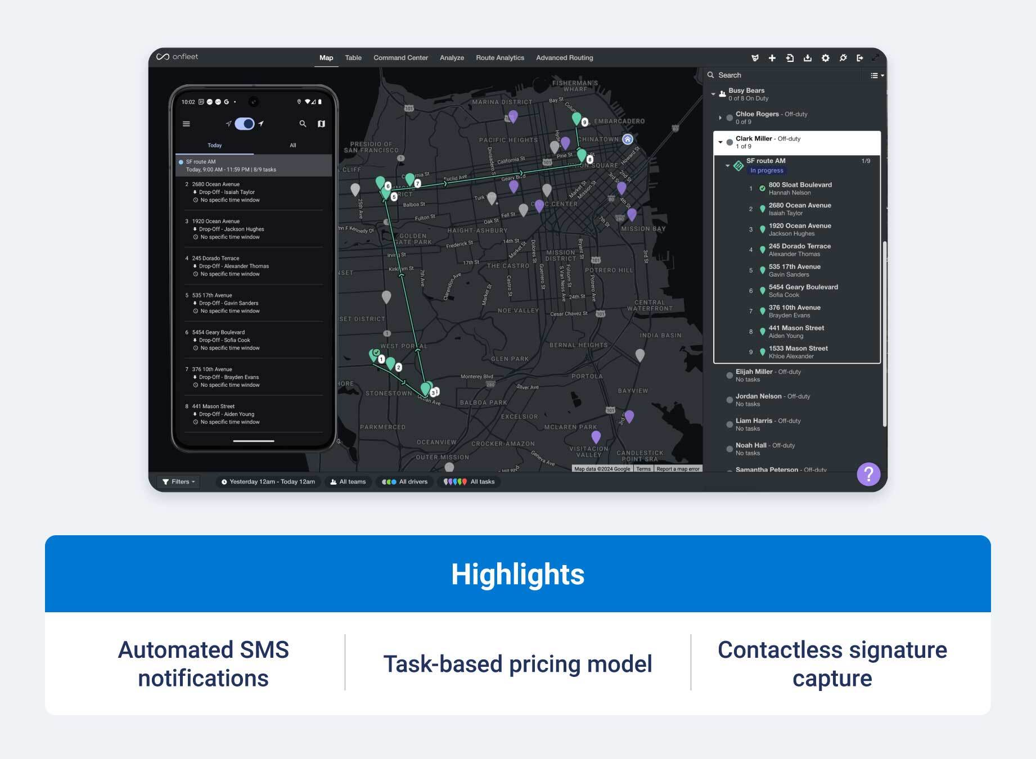Switch to the Map tab

tap(326, 58)
